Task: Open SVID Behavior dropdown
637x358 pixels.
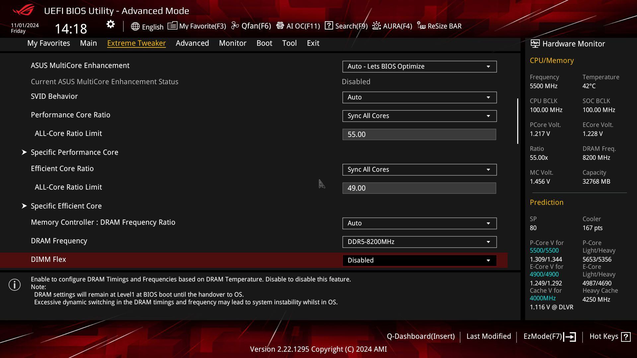Action: [x=419, y=97]
